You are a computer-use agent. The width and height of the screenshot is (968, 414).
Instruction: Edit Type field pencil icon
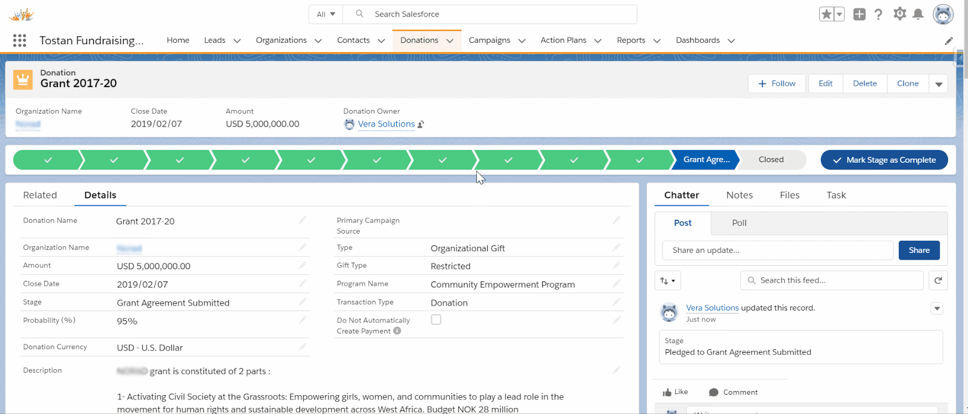[x=616, y=247]
